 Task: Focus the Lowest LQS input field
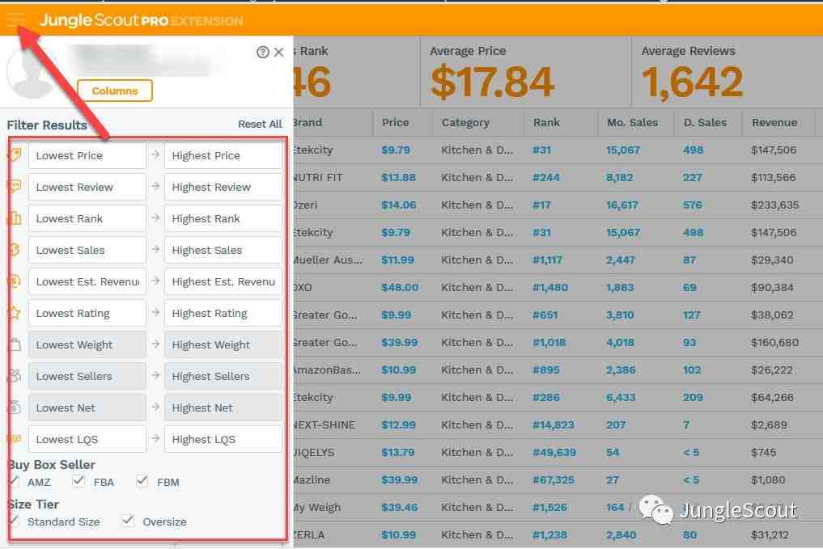[87, 439]
